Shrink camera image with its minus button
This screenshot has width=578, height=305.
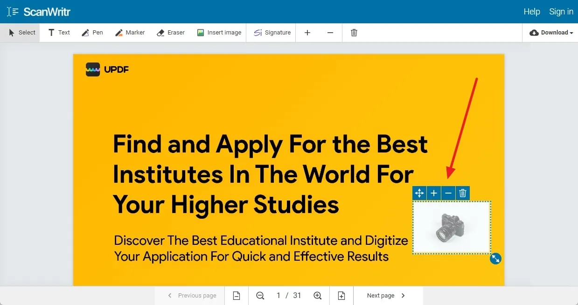[x=448, y=193]
